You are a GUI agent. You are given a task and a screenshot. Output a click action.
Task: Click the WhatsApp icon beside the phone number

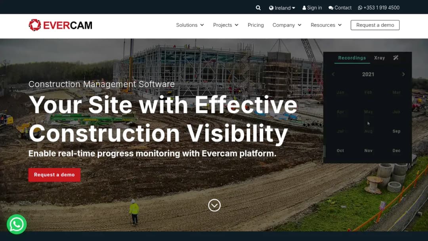pos(360,8)
